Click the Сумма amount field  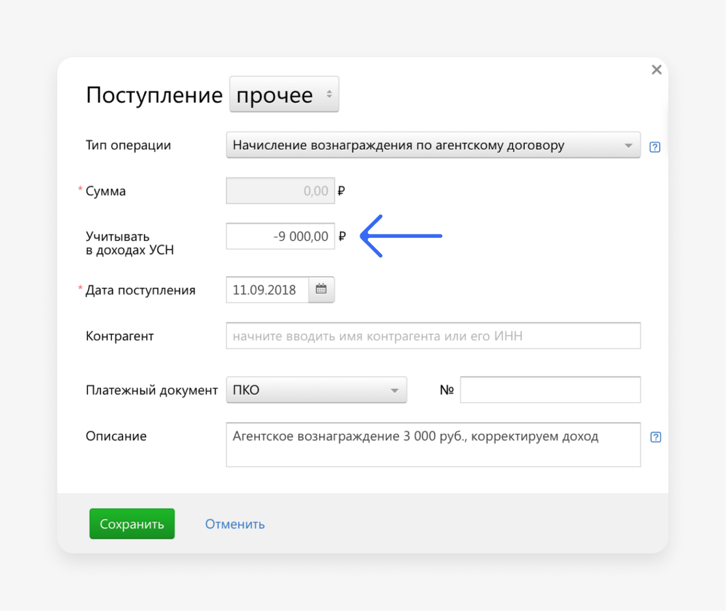280,191
